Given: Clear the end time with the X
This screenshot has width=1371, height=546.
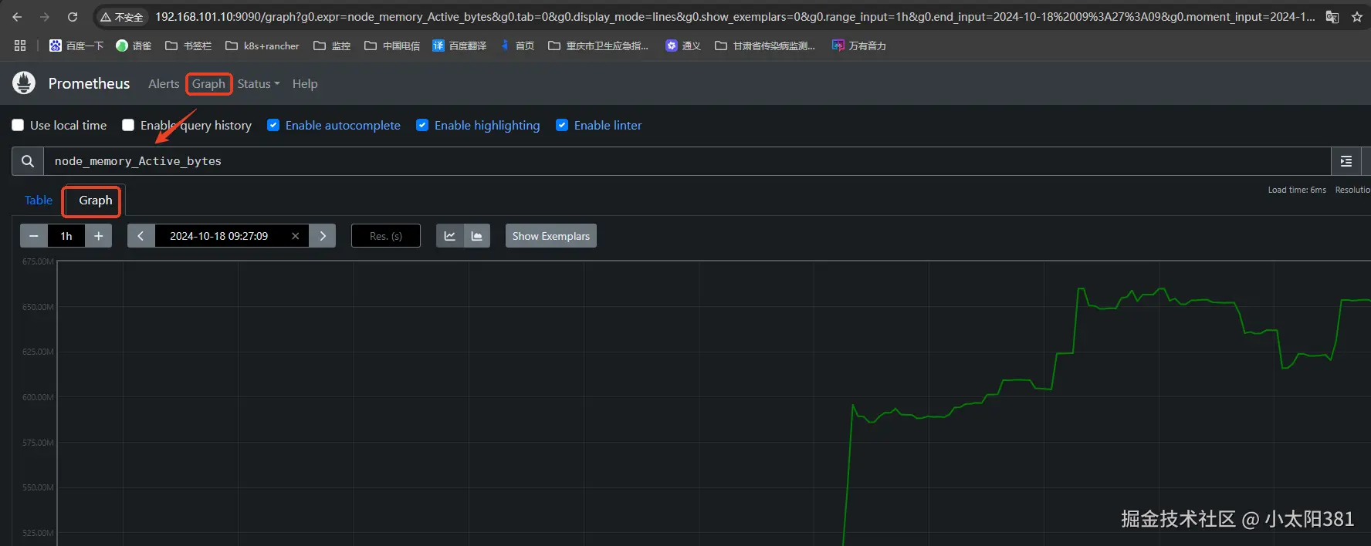Looking at the screenshot, I should point(295,236).
